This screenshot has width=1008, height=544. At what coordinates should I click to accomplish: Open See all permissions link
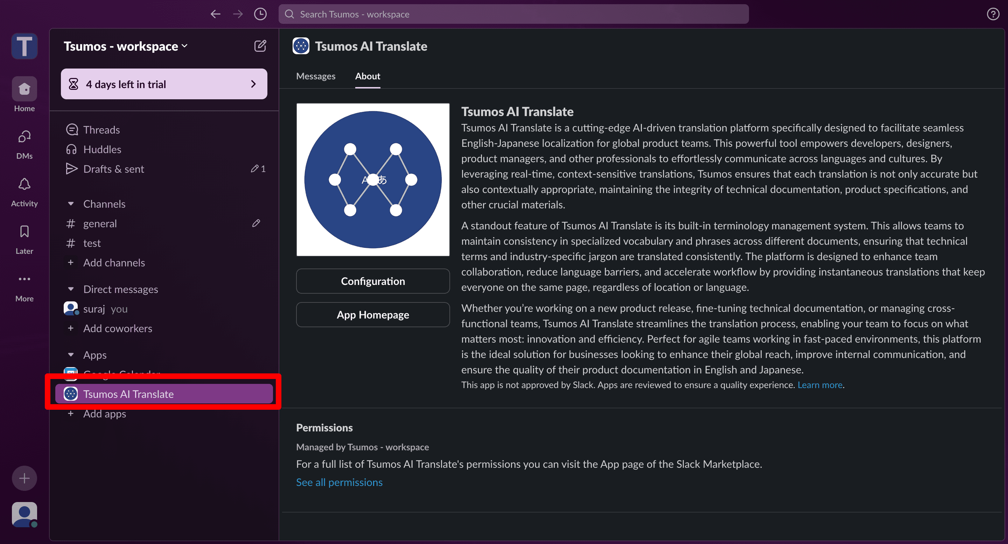click(x=339, y=482)
